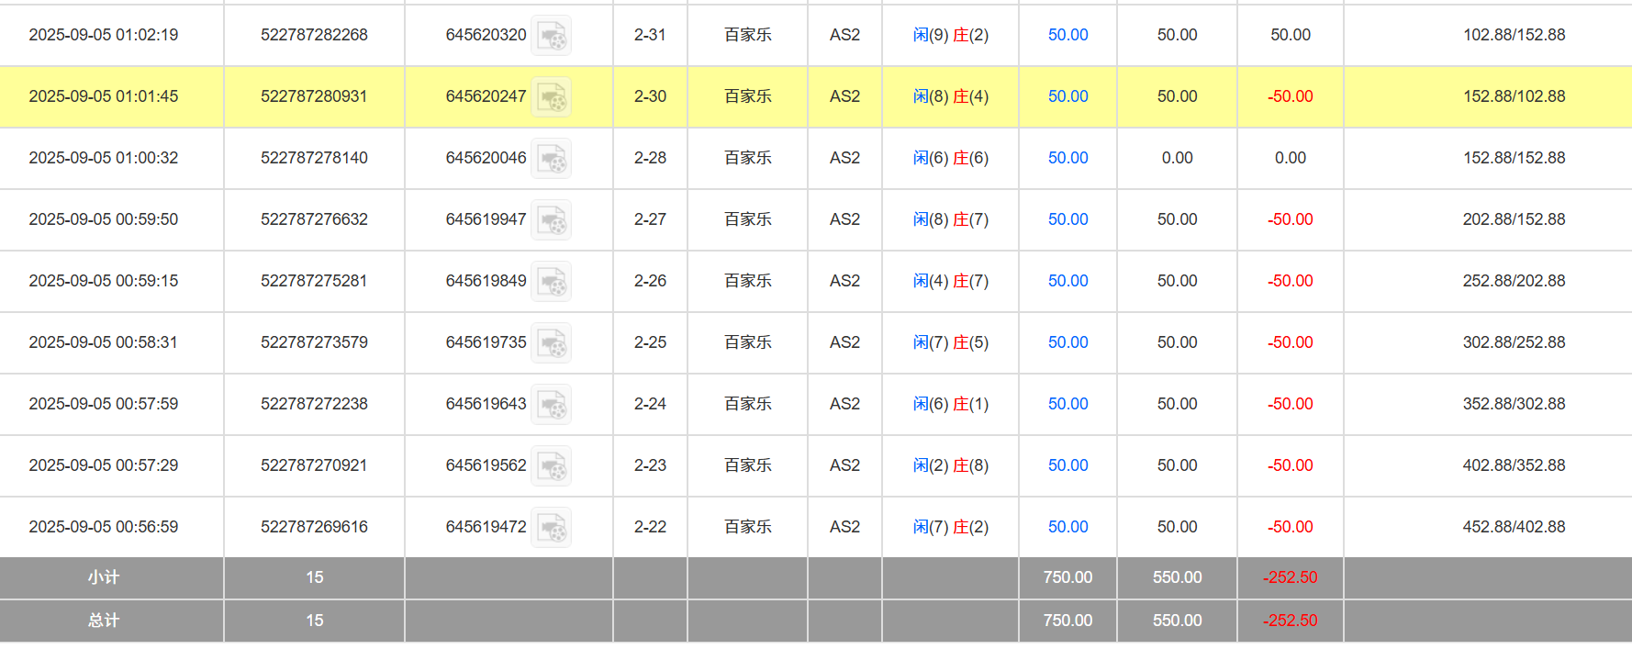Select the replay icon beside 645619643
This screenshot has width=1632, height=649.
coord(552,405)
